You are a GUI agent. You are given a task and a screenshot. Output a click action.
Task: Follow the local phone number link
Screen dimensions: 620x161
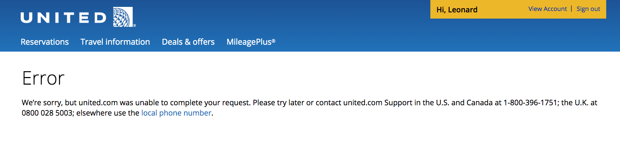pos(176,113)
